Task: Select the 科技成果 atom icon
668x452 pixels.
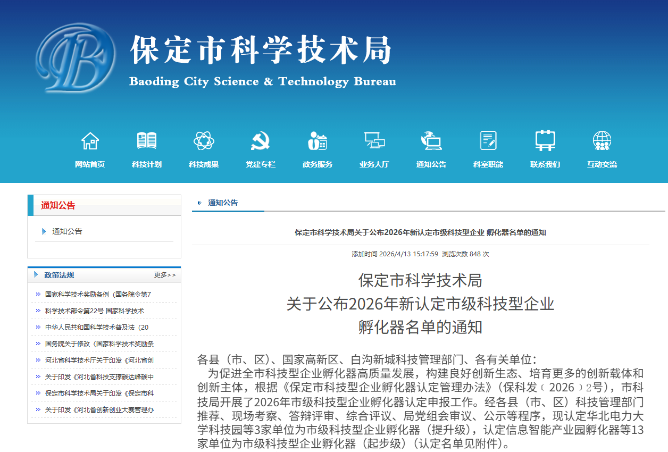Action: pyautogui.click(x=204, y=141)
